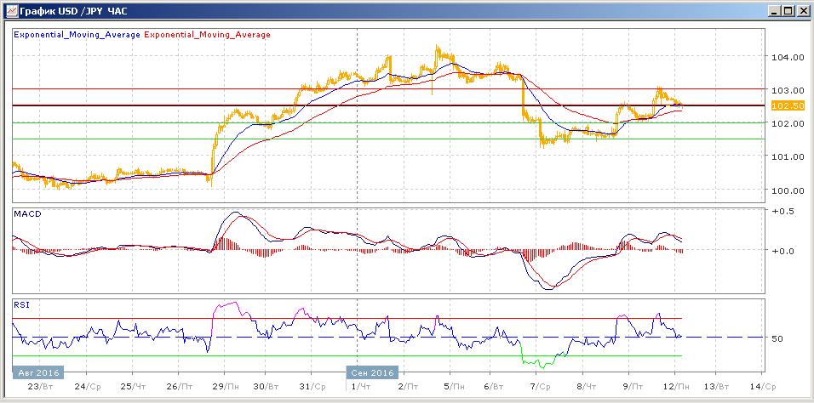814x403 pixels.
Task: Click the 104.00 price axis label
Action: click(787, 58)
